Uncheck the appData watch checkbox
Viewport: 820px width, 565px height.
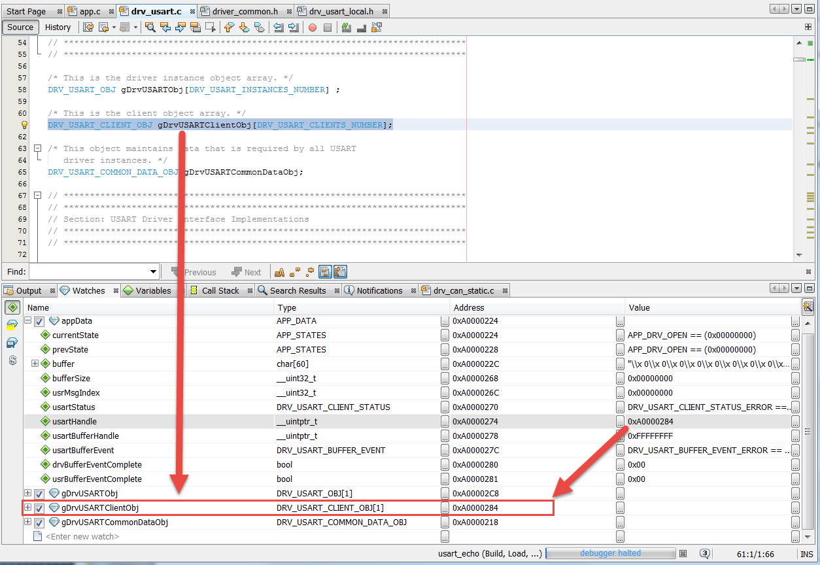tap(39, 321)
